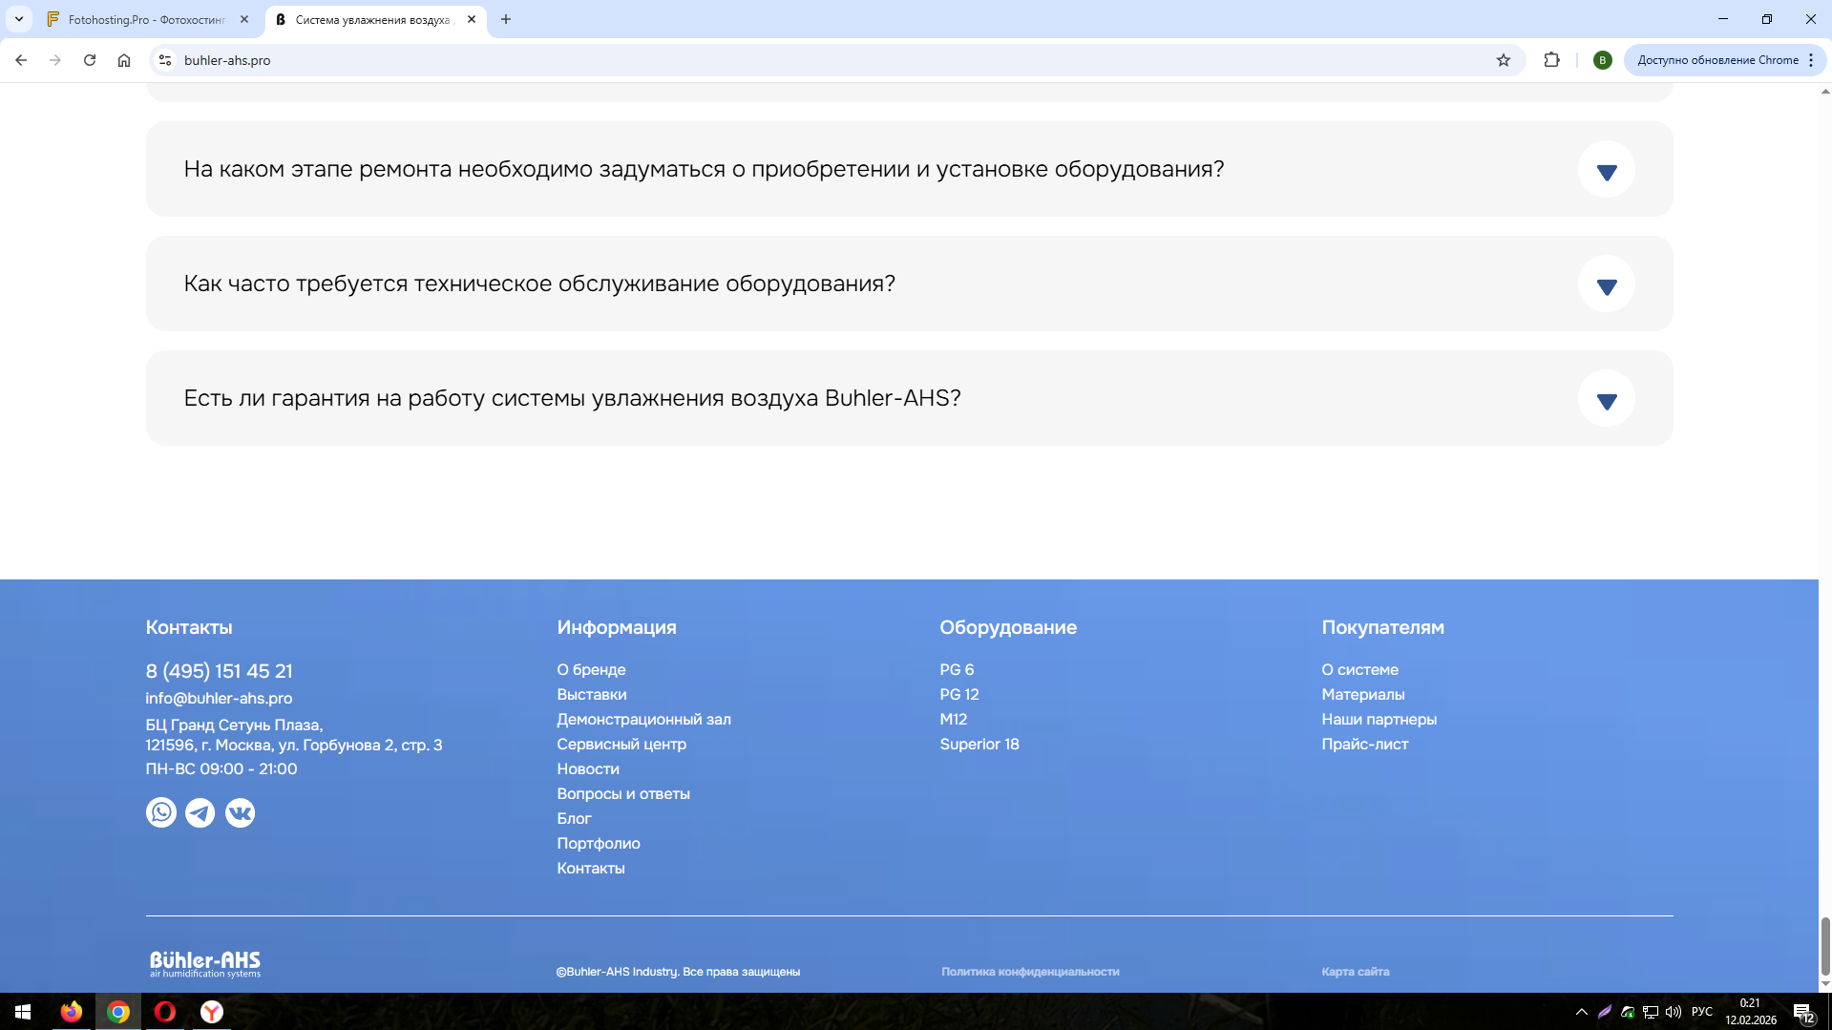Switch to Fotohosting.Pro tab
Viewport: 1832px width, 1030px height.
[x=147, y=19]
